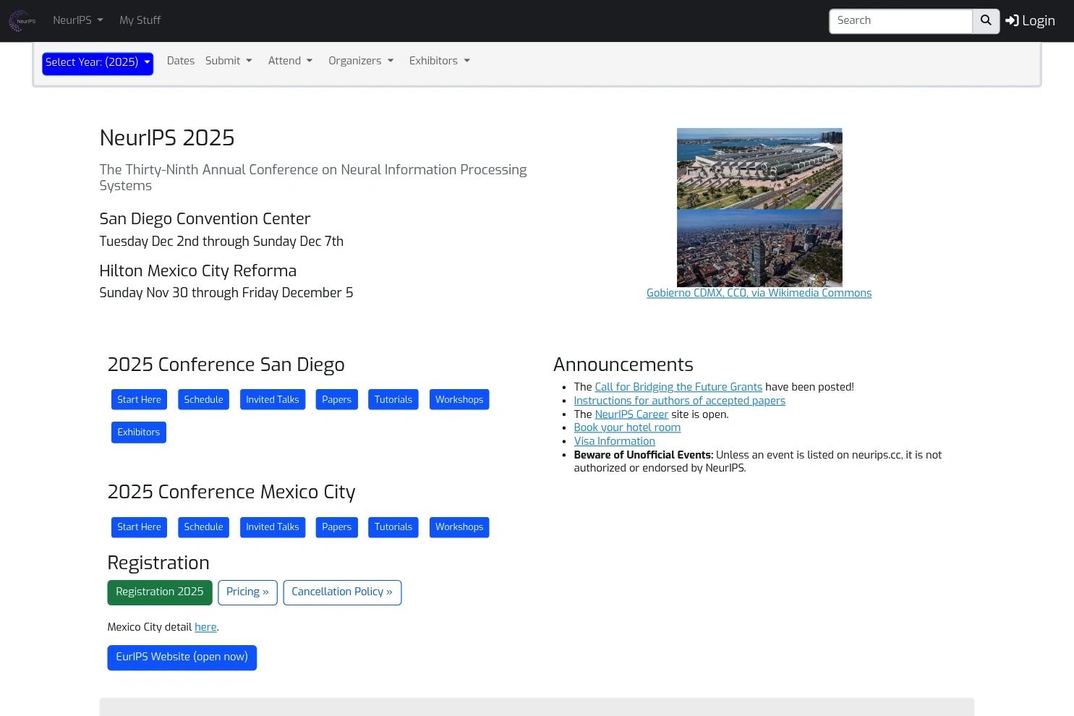The height and width of the screenshot is (716, 1074).
Task: Focus the Search input field
Action: (900, 21)
